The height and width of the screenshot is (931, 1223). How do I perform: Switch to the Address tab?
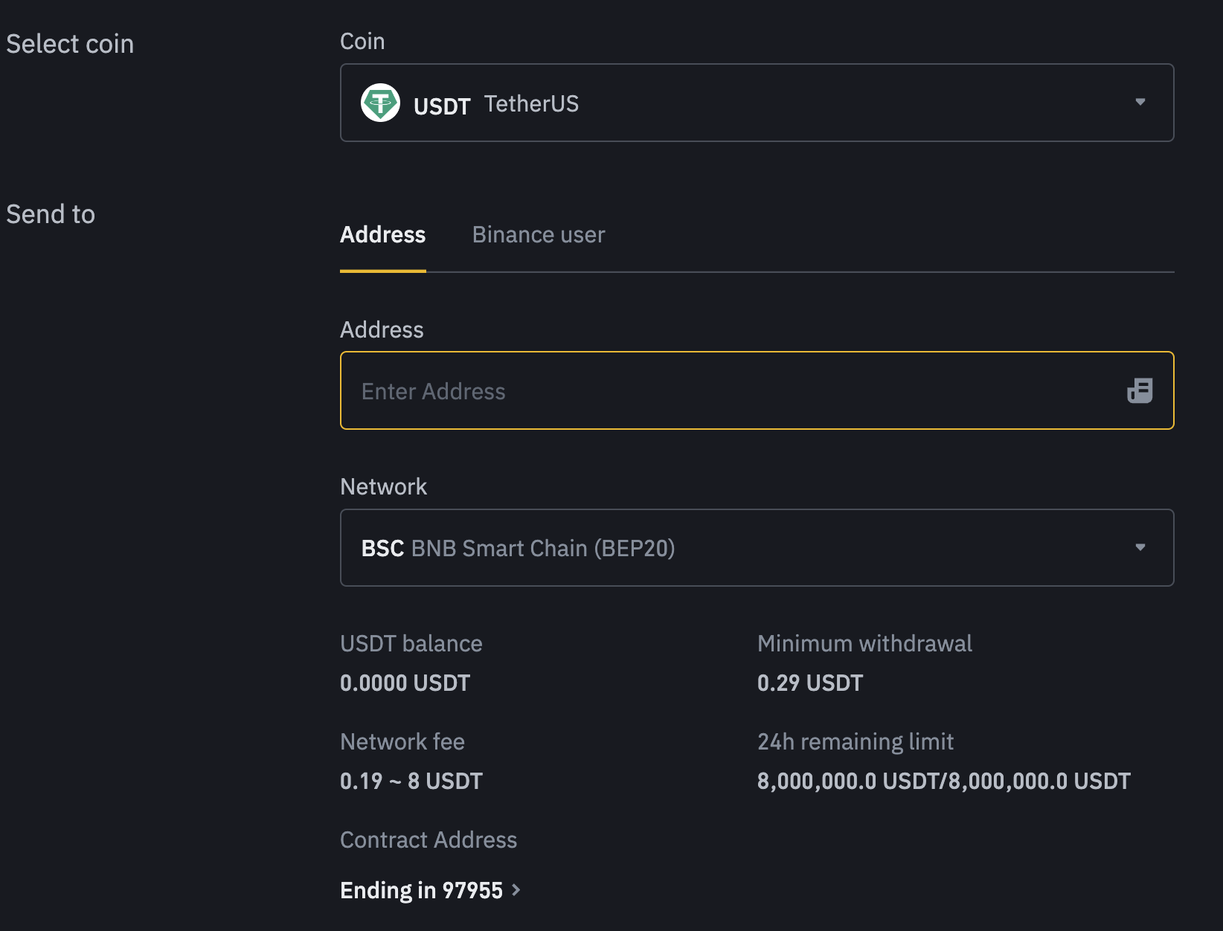pos(383,235)
